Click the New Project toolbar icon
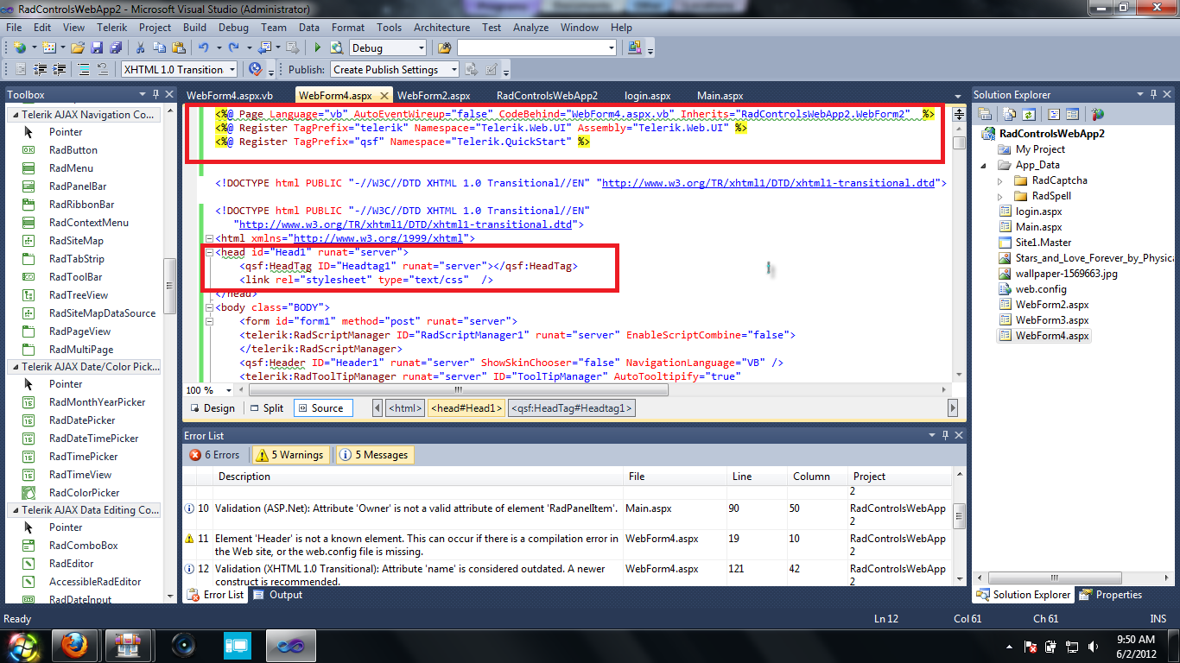This screenshot has height=663, width=1180. tap(19, 48)
